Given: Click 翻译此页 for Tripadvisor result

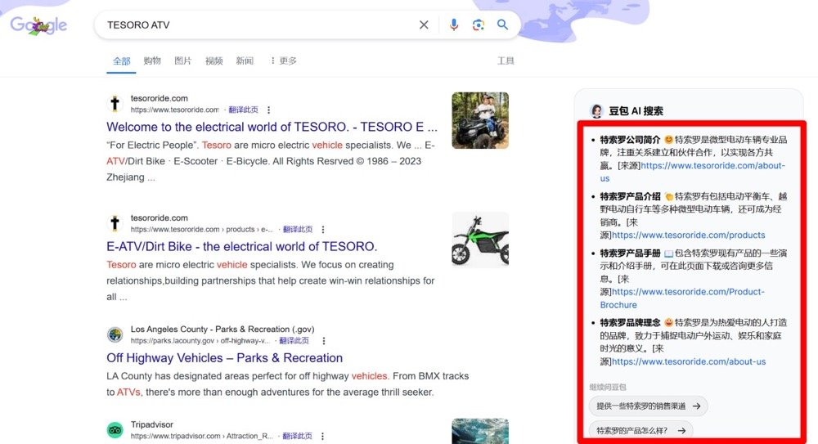Looking at the screenshot, I should 297,436.
